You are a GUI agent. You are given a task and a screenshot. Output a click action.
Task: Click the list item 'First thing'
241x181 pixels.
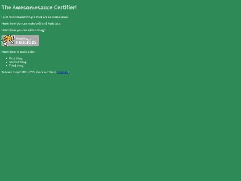coord(16,59)
